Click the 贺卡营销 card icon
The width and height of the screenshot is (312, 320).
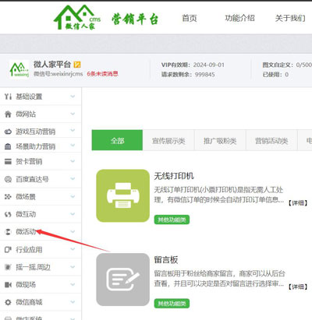click(8, 162)
